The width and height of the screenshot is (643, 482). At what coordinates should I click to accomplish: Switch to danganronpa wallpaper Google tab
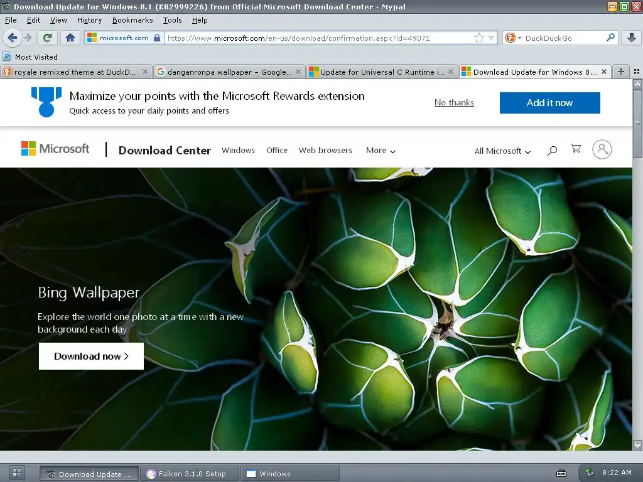coord(230,72)
